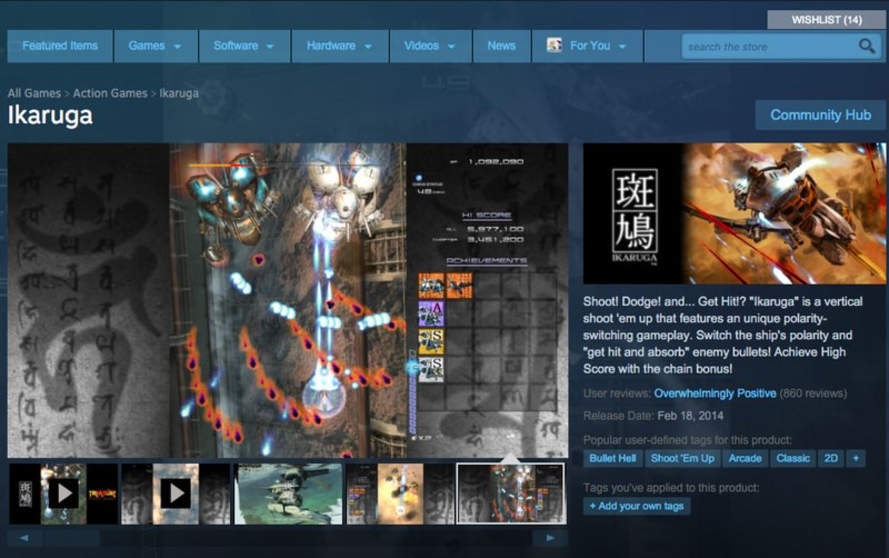Select the Bullet Hell tag

(612, 458)
